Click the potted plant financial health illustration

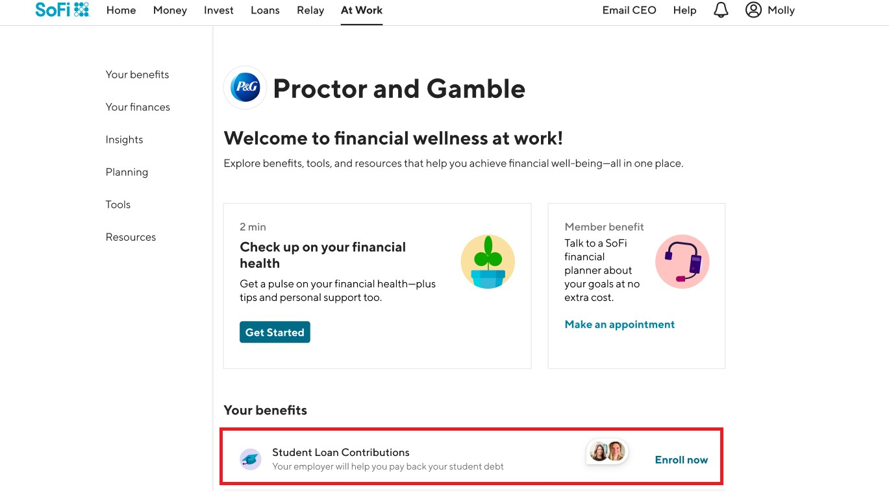pos(488,261)
